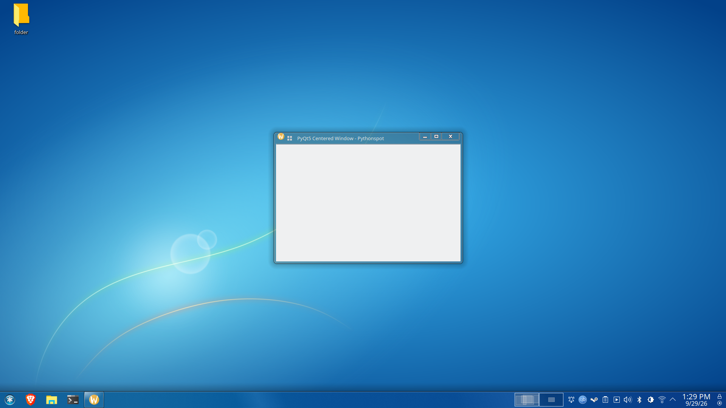The image size is (726, 408).
Task: Open Wi-Fi network tray icon
Action: pos(662,400)
